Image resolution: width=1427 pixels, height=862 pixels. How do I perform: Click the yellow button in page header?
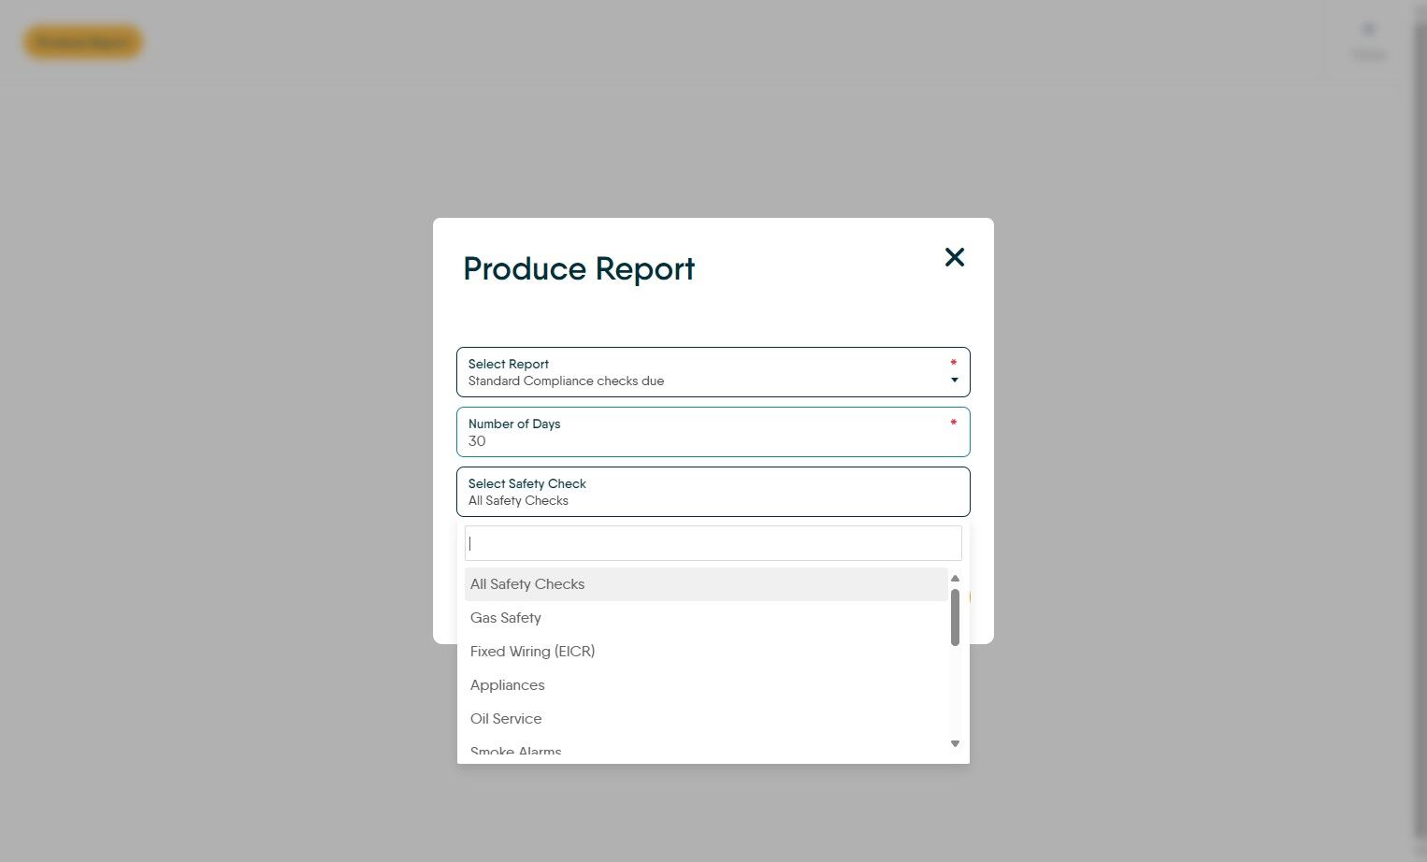click(x=83, y=42)
